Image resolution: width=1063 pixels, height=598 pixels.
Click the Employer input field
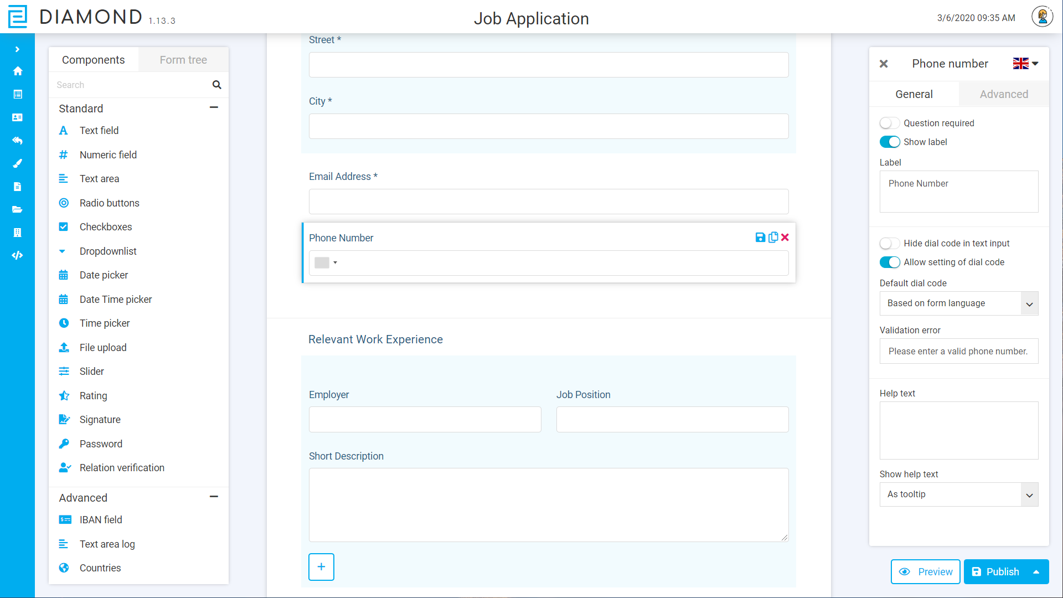(x=425, y=419)
